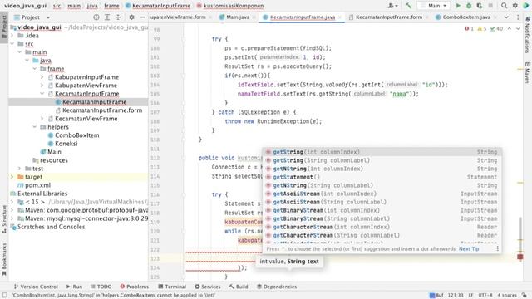Viewport: 532px width, 299px height.
Task: Collapse all icon in Project panel header
Action: 118,17
